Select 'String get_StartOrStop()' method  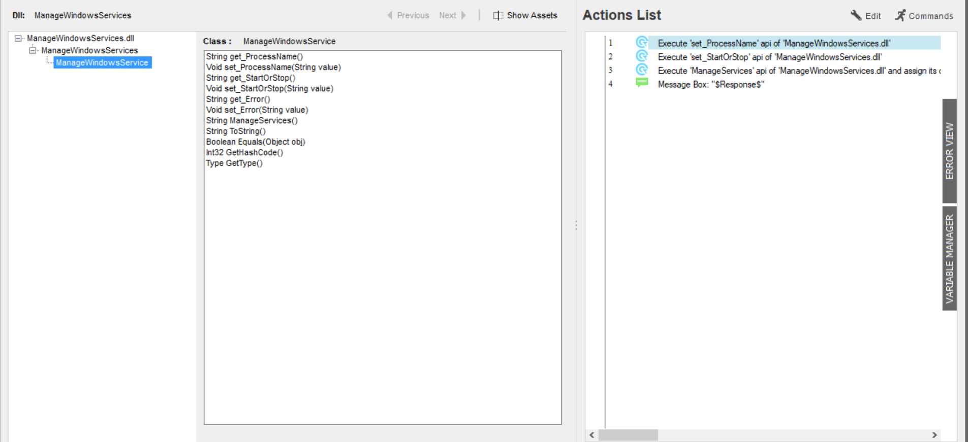pyautogui.click(x=251, y=78)
